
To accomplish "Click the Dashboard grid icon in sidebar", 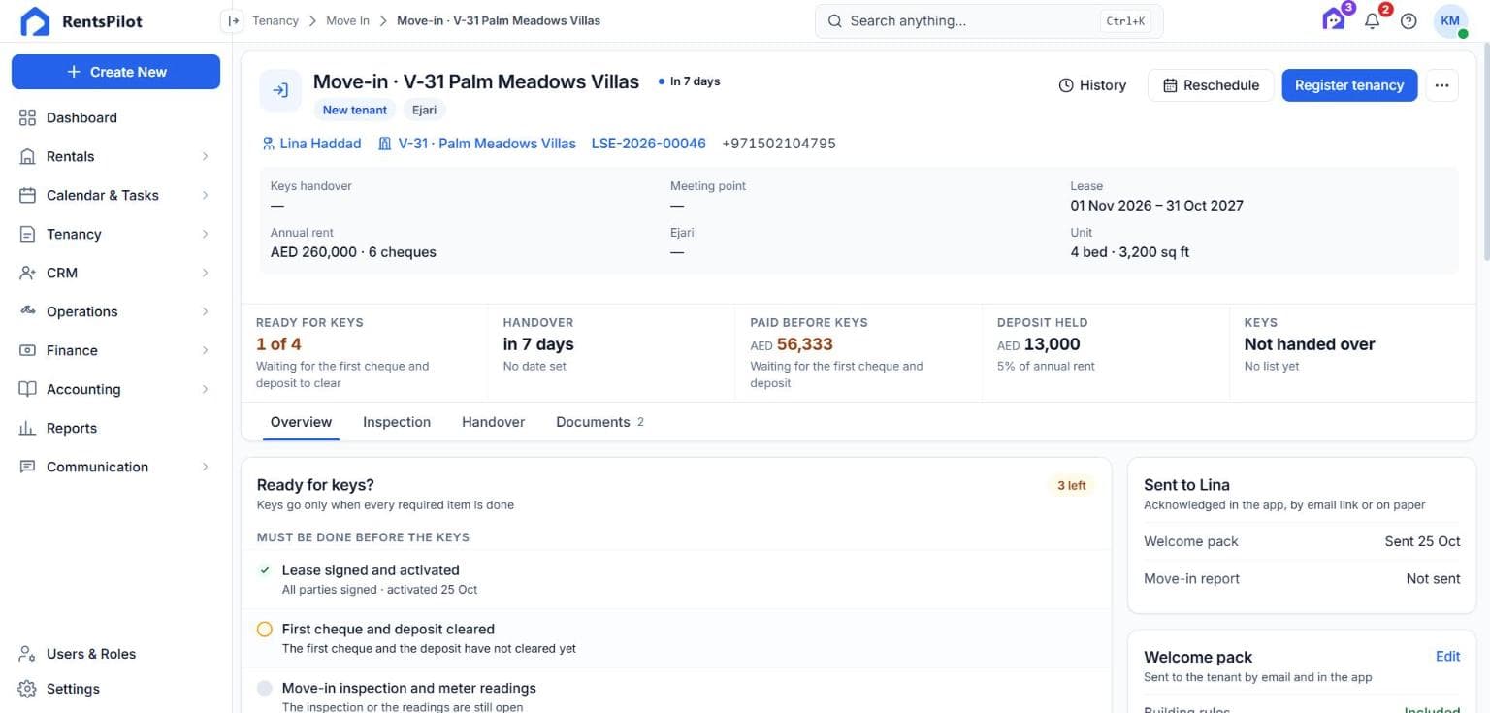I will (x=27, y=117).
